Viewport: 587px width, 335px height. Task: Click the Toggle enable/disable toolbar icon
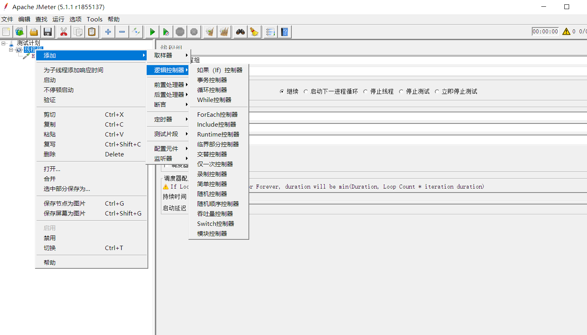tap(136, 32)
